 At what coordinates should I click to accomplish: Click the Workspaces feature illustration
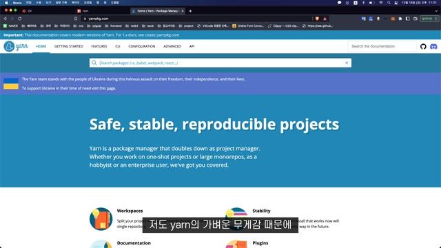[101, 219]
